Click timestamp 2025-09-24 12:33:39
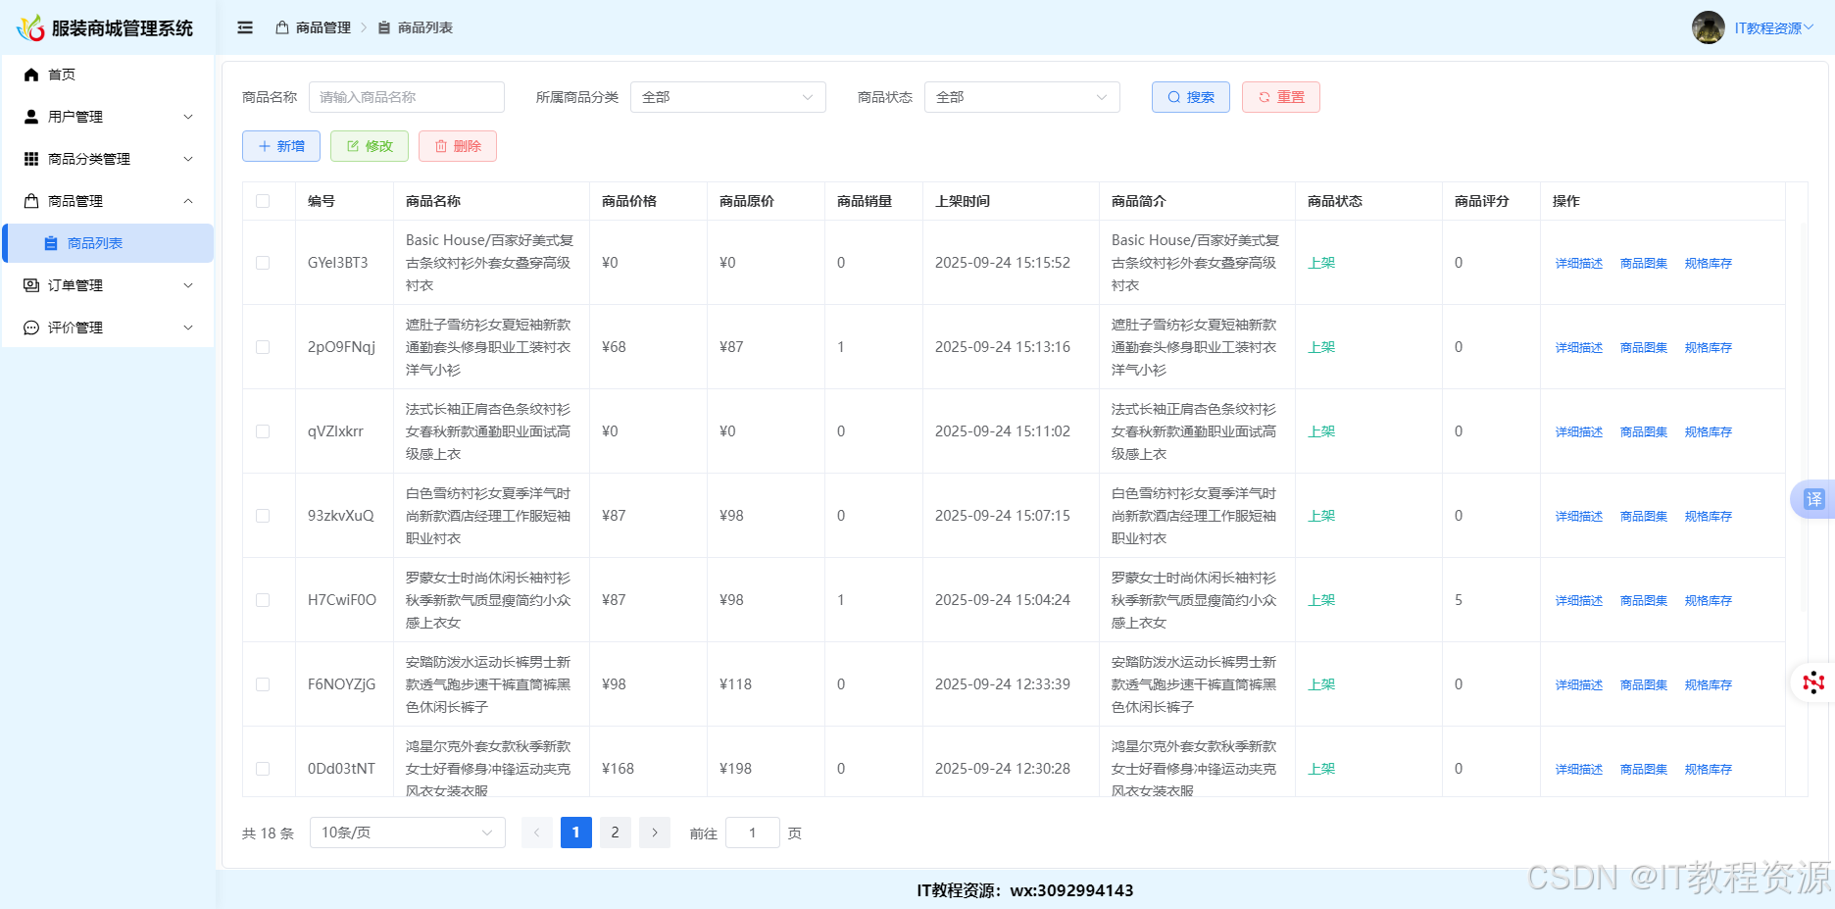1835x909 pixels. pyautogui.click(x=1003, y=684)
